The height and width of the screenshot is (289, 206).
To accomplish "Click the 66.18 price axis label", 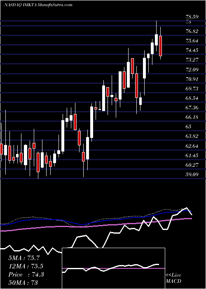I will (x=192, y=117).
